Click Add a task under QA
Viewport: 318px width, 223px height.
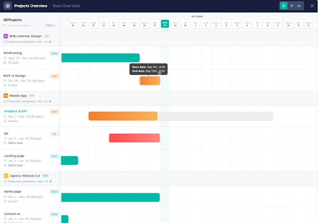pos(15,143)
